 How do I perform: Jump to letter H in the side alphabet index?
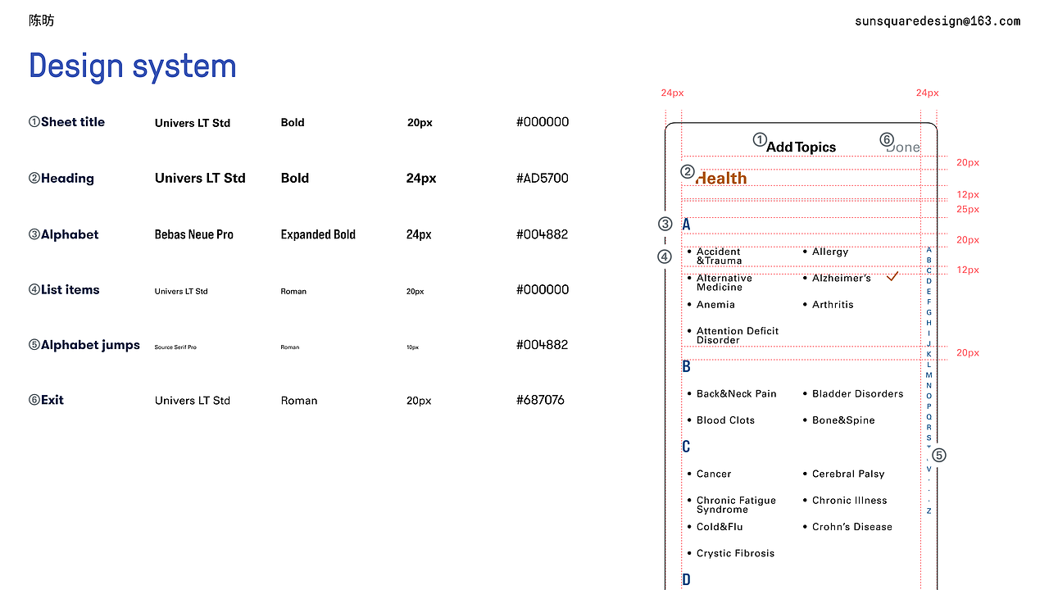[929, 323]
